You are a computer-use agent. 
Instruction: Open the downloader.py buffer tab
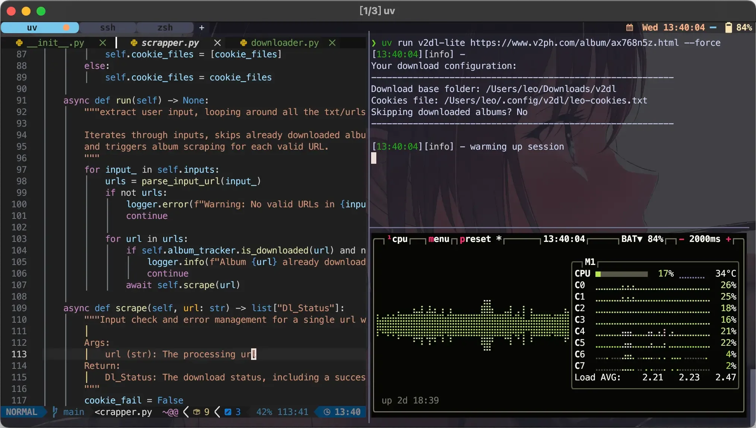coord(285,43)
